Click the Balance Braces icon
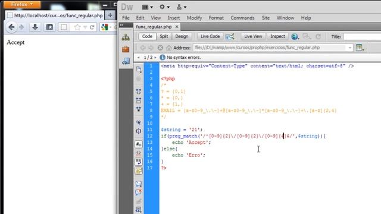This screenshot has width=381, height=214. [x=139, y=131]
